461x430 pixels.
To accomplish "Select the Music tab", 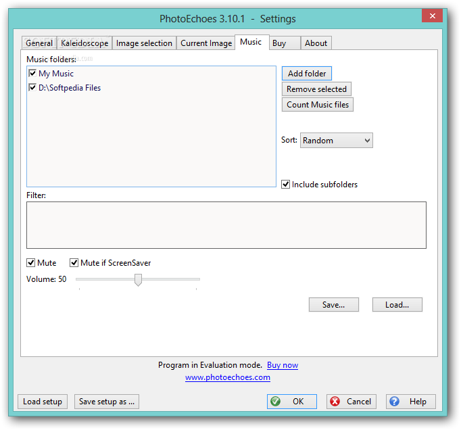I will click(x=251, y=42).
